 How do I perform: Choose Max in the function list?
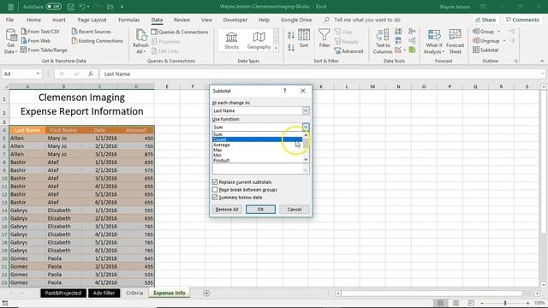click(257, 150)
